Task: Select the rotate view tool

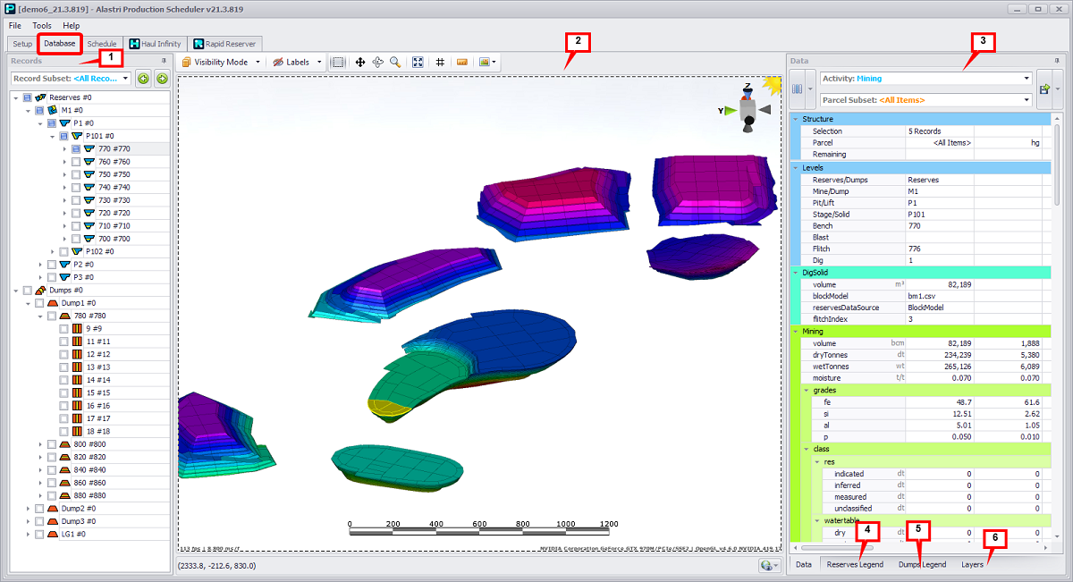Action: (377, 63)
